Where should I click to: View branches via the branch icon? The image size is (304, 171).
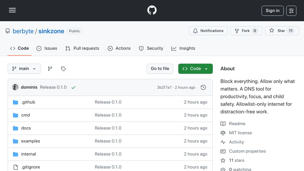[50, 69]
